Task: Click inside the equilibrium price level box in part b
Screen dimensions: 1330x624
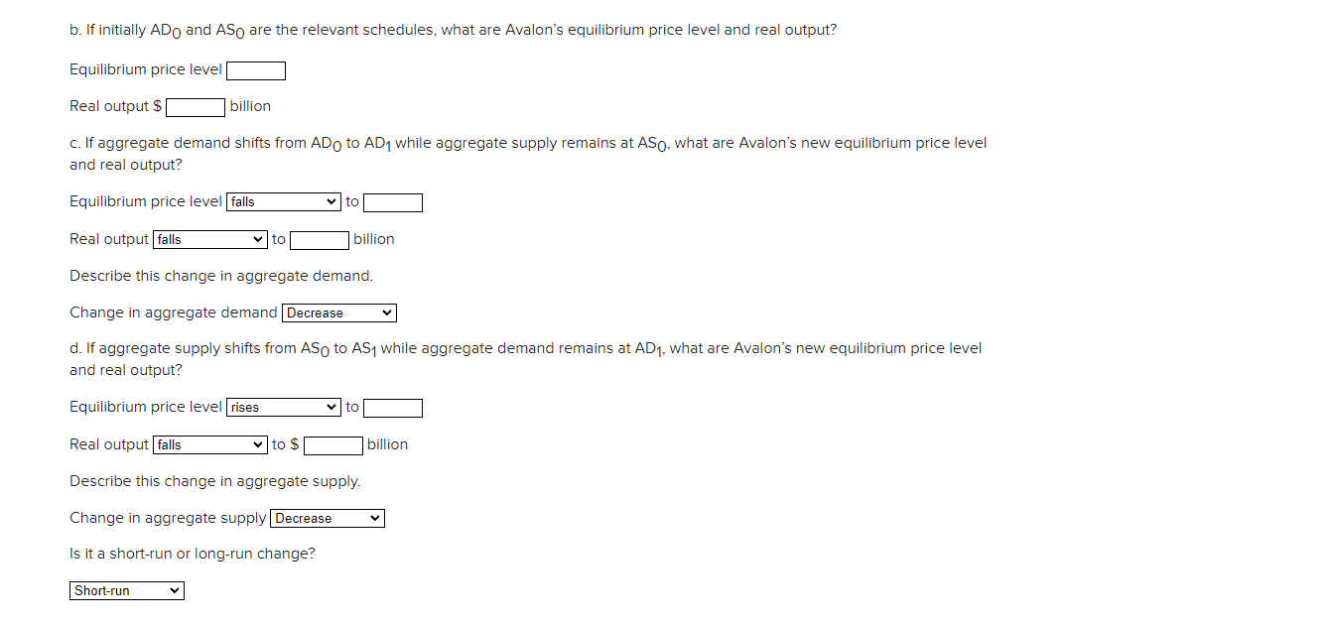Action: tap(255, 69)
